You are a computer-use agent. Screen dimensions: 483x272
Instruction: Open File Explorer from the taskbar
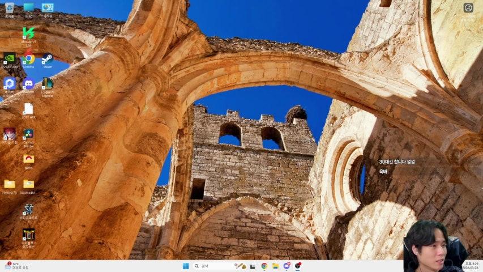click(x=275, y=266)
